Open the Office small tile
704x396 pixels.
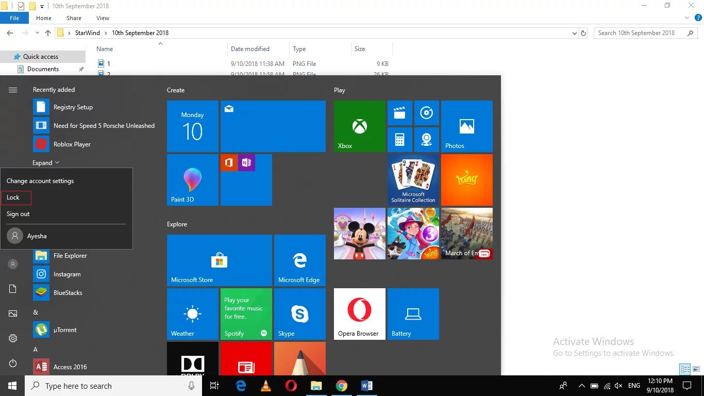pos(229,163)
